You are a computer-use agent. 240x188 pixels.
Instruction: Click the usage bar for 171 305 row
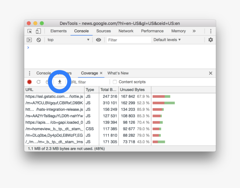point(159,142)
